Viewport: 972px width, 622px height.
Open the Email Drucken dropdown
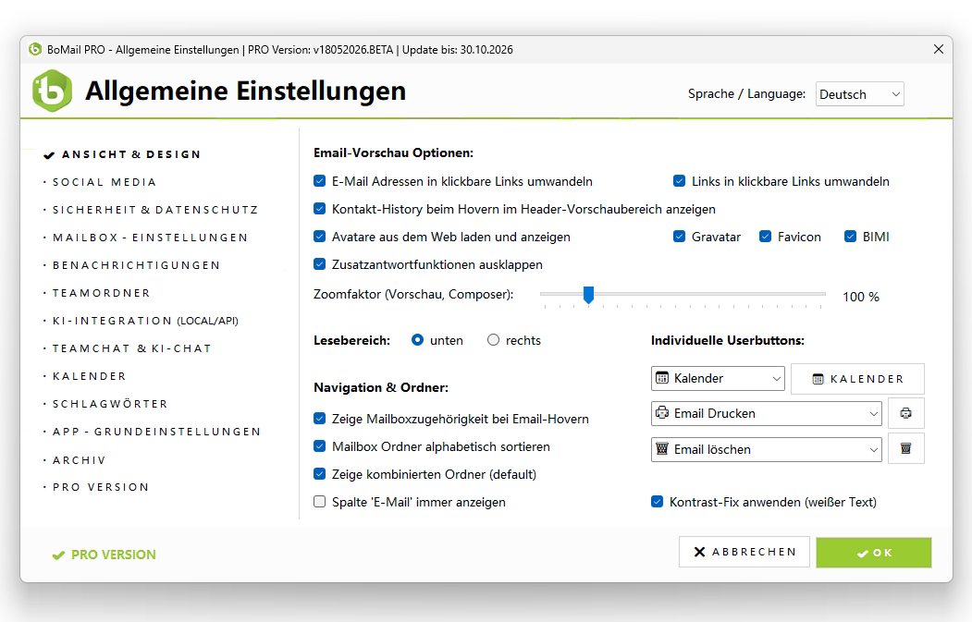(766, 413)
